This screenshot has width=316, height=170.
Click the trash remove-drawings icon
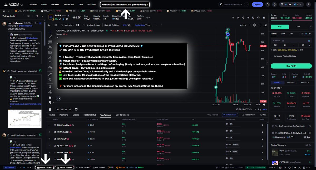(x=50, y=109)
